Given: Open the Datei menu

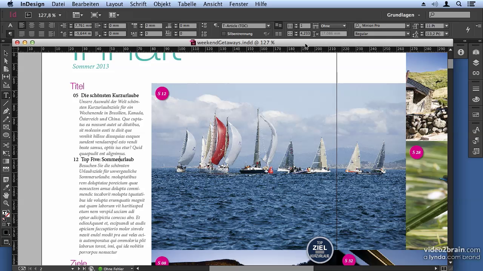Looking at the screenshot, I should pos(58,4).
